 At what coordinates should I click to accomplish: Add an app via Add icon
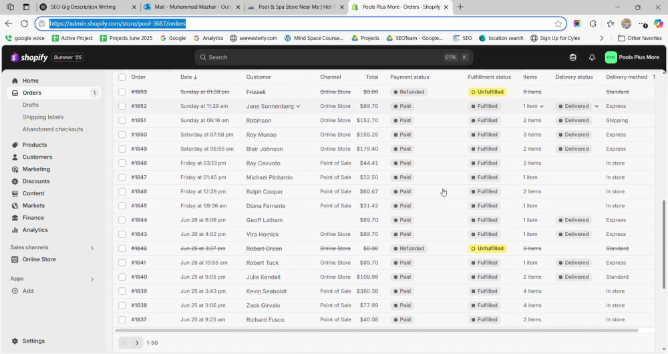click(x=15, y=291)
